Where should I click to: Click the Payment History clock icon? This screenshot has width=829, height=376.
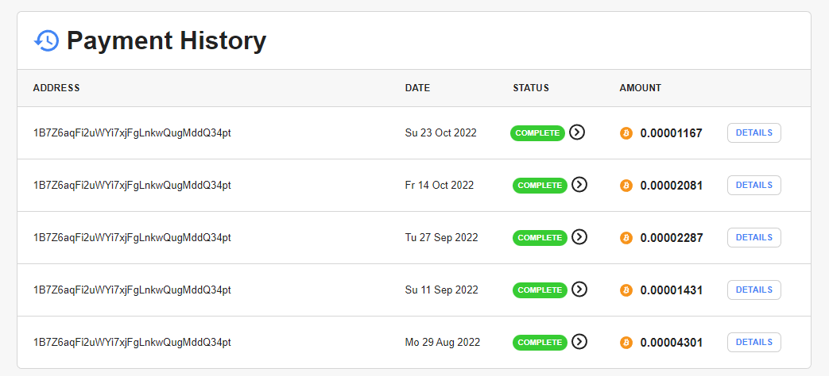coord(47,40)
